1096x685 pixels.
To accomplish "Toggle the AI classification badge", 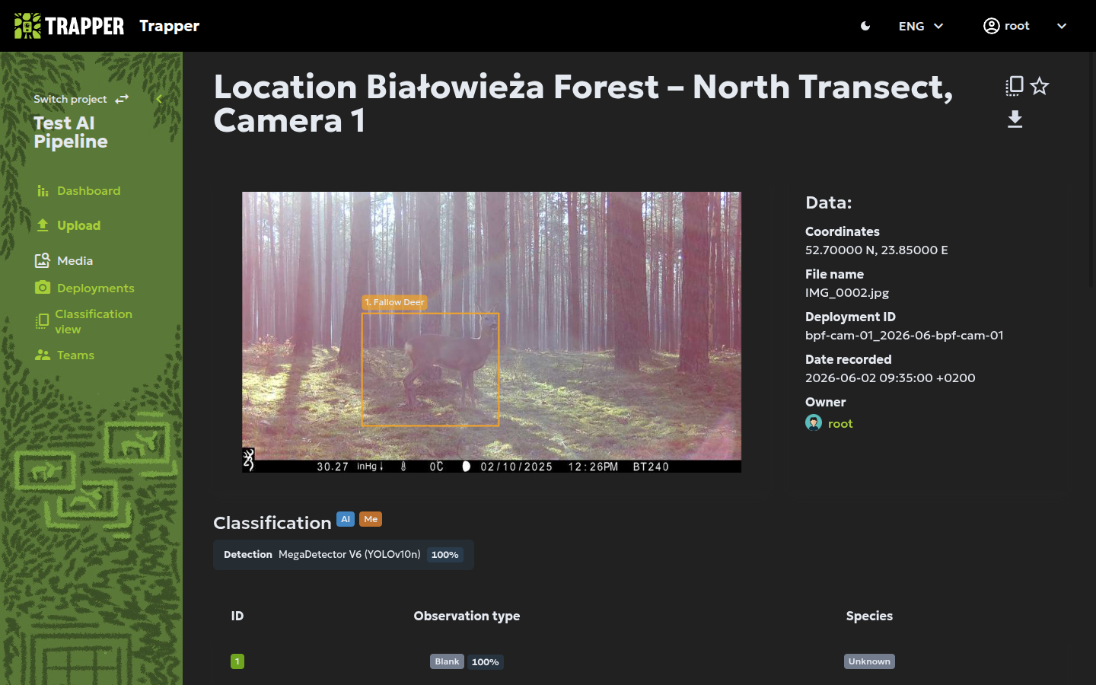I will pos(346,519).
